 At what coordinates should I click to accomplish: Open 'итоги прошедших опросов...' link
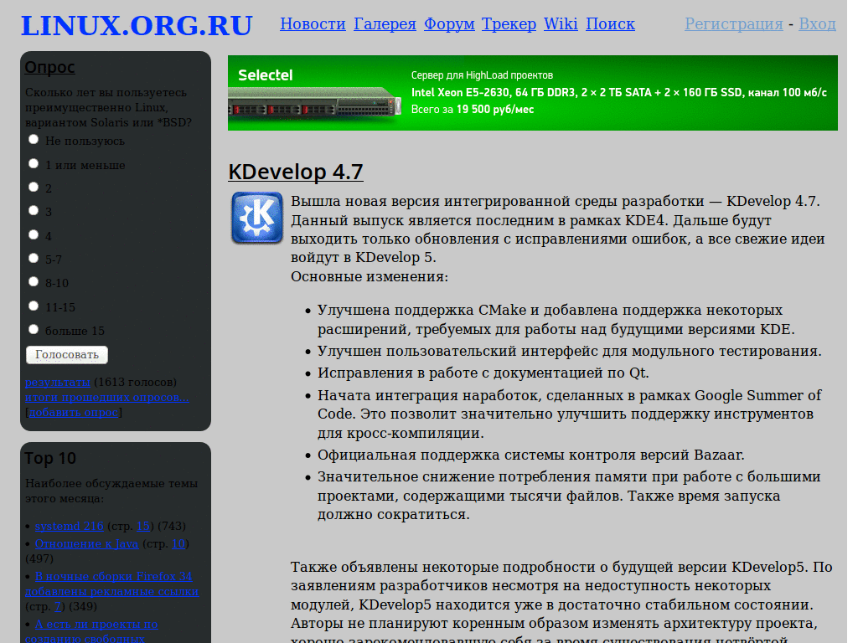pos(106,398)
